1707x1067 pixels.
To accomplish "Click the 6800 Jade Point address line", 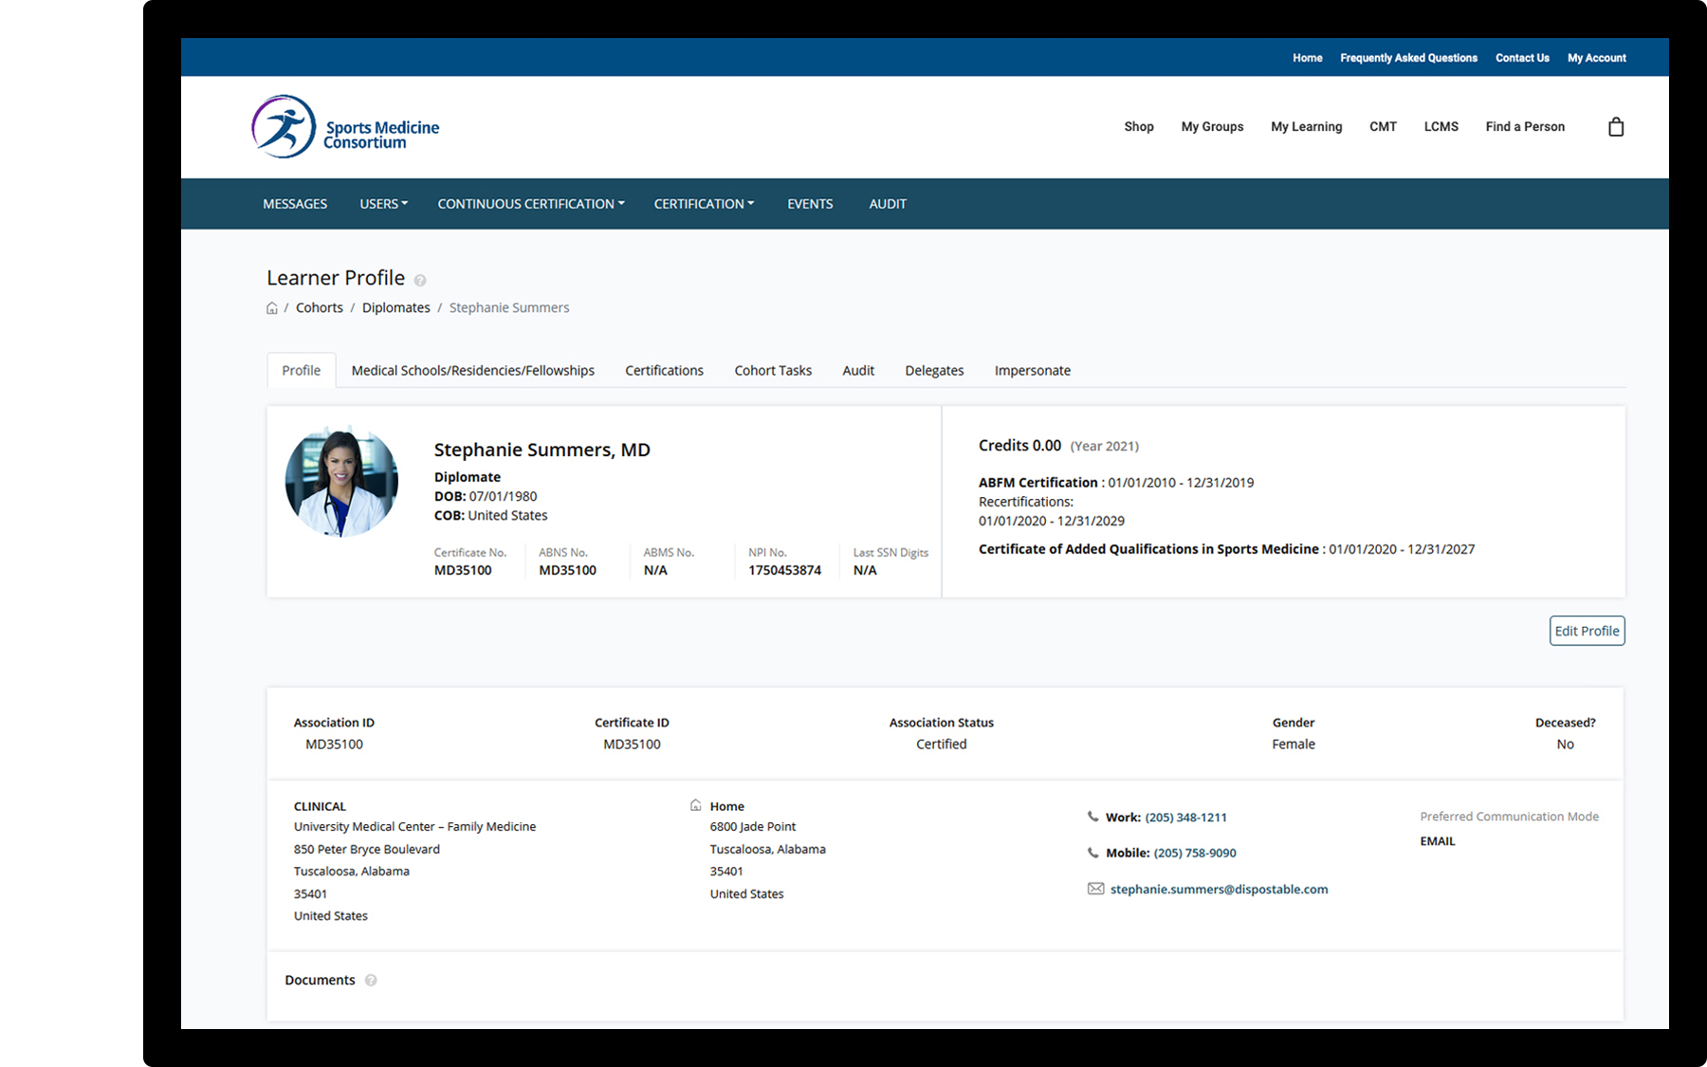I will pos(753,827).
